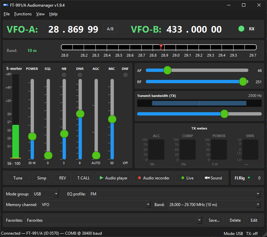267x237 pixels.
Task: Click the Audio player play icon button
Action: point(113,178)
